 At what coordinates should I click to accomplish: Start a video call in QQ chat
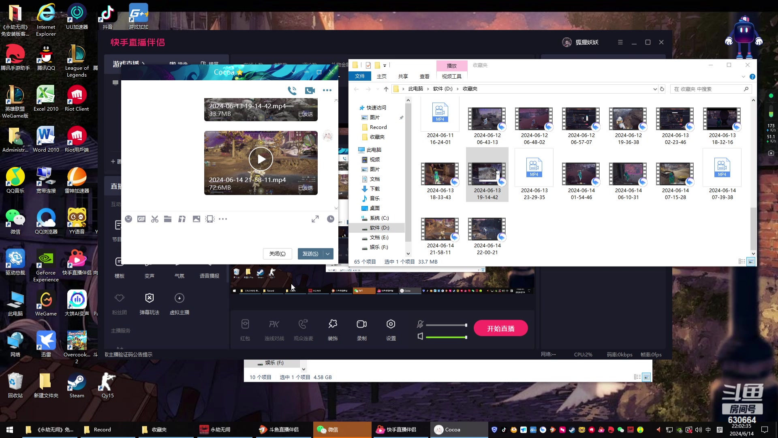310,90
